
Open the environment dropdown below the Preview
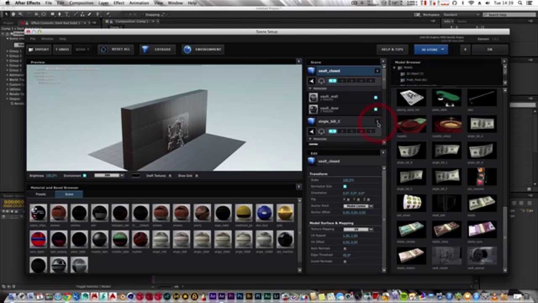(109, 175)
